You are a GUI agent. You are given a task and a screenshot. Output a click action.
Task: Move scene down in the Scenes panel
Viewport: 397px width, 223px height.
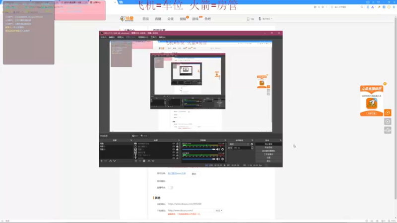click(115, 161)
